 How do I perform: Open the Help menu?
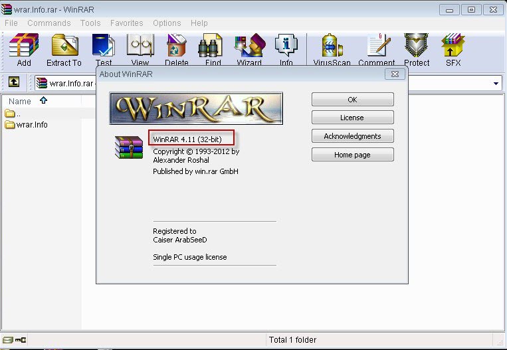click(199, 23)
